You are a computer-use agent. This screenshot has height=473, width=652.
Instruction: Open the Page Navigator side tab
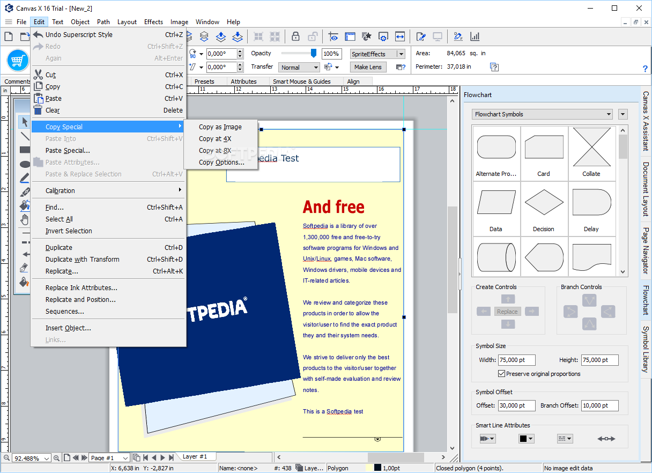[x=646, y=251]
